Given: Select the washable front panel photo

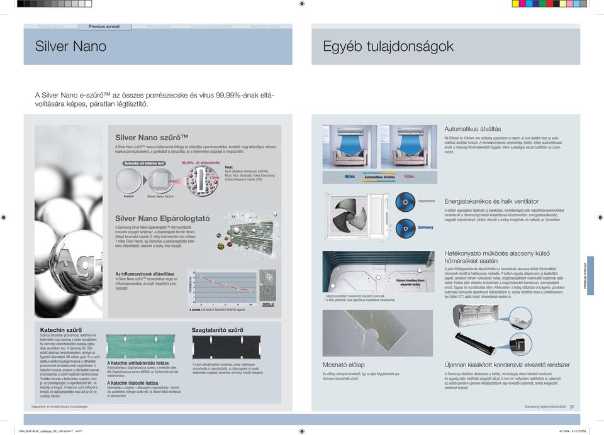Looking at the screenshot, I should pyautogui.click(x=378, y=333).
